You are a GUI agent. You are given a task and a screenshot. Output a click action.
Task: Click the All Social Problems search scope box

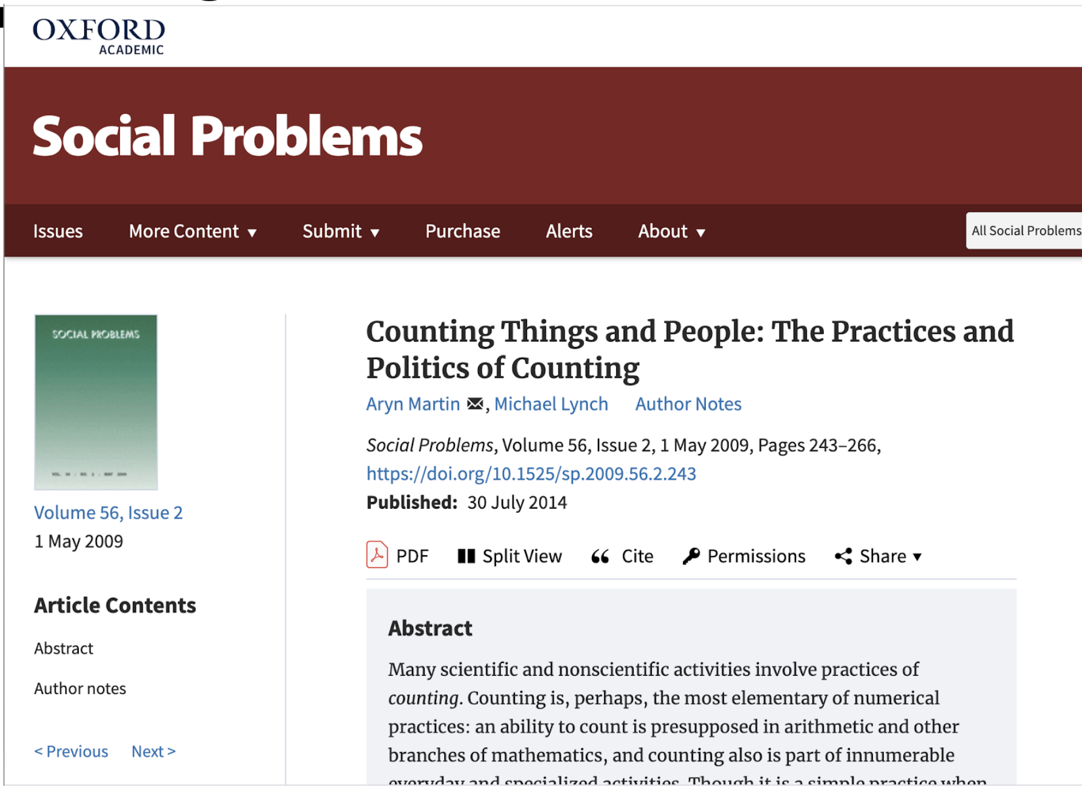1025,231
